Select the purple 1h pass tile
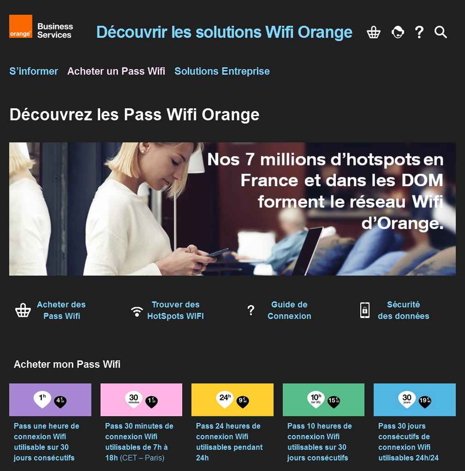The height and width of the screenshot is (471, 465). point(50,400)
